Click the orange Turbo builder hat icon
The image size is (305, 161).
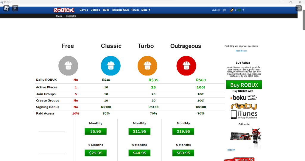pos(147,66)
